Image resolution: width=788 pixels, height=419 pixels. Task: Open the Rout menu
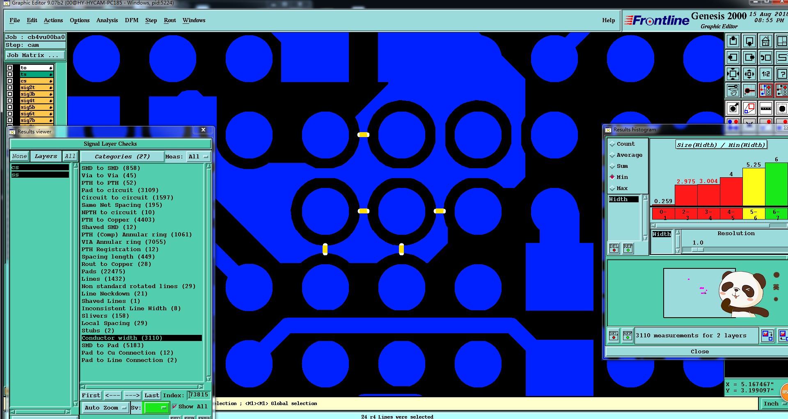point(170,20)
